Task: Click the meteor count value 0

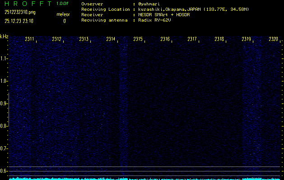Action: (x=64, y=21)
